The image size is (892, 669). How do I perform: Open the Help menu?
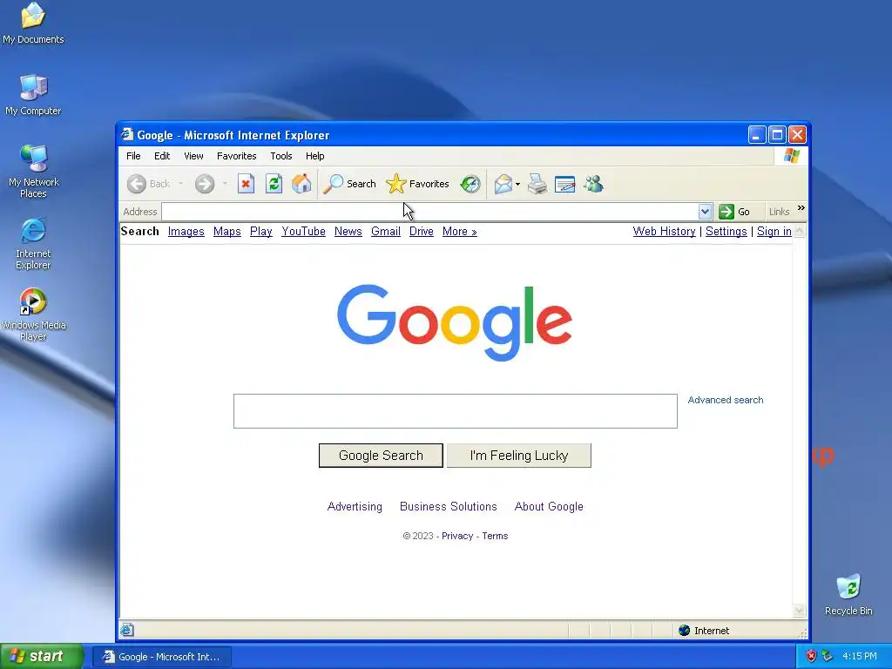(314, 156)
